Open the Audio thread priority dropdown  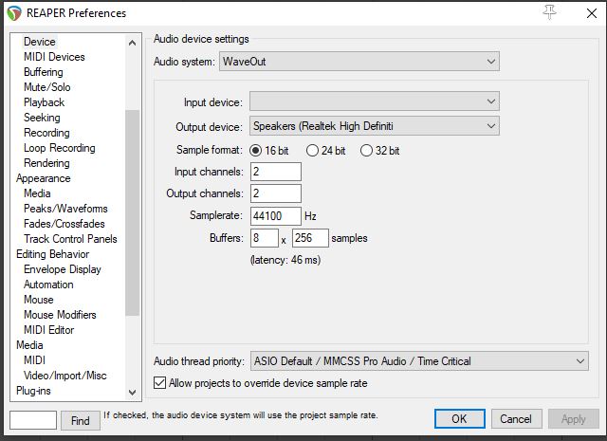419,361
